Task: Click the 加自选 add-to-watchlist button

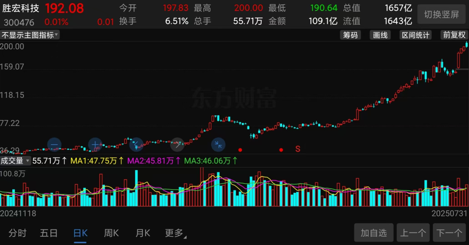Action: [x=373, y=232]
